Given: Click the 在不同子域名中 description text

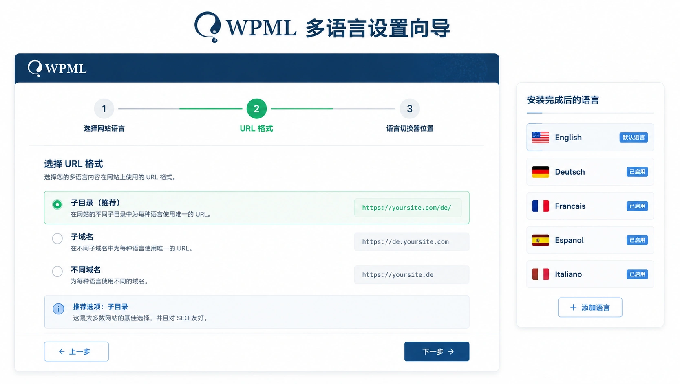Looking at the screenshot, I should click(x=132, y=248).
